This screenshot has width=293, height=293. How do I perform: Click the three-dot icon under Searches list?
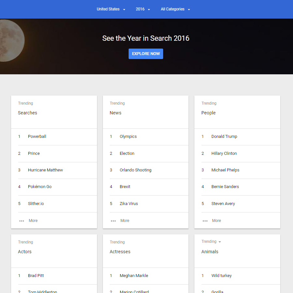[x=21, y=221]
